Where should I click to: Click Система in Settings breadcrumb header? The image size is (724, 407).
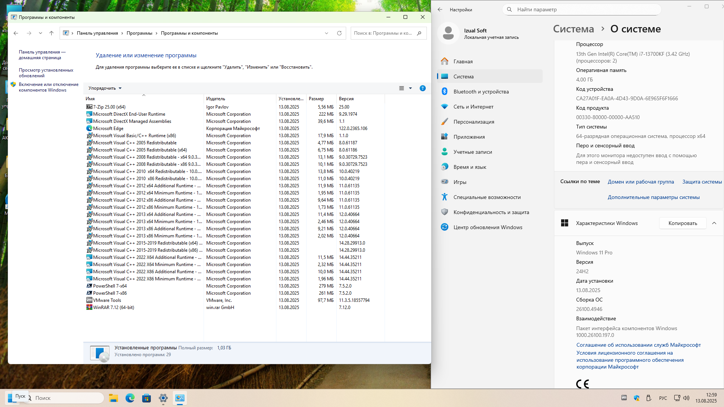(x=573, y=29)
